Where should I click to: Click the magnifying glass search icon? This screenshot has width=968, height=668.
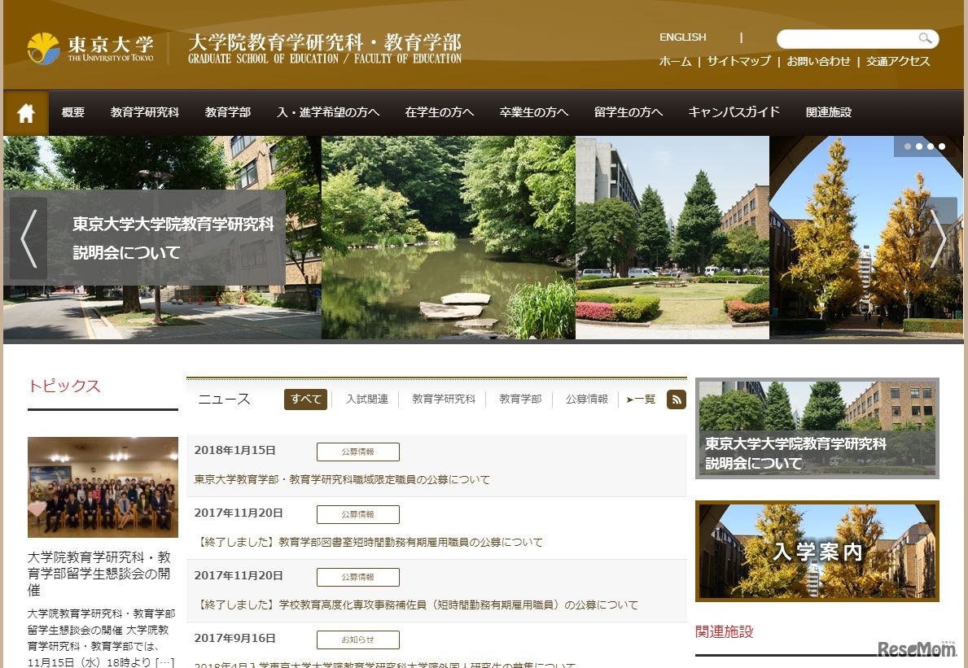click(x=925, y=38)
